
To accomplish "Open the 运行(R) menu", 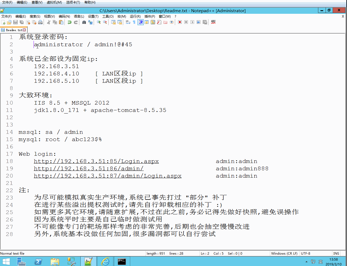I will pyautogui.click(x=135, y=16).
